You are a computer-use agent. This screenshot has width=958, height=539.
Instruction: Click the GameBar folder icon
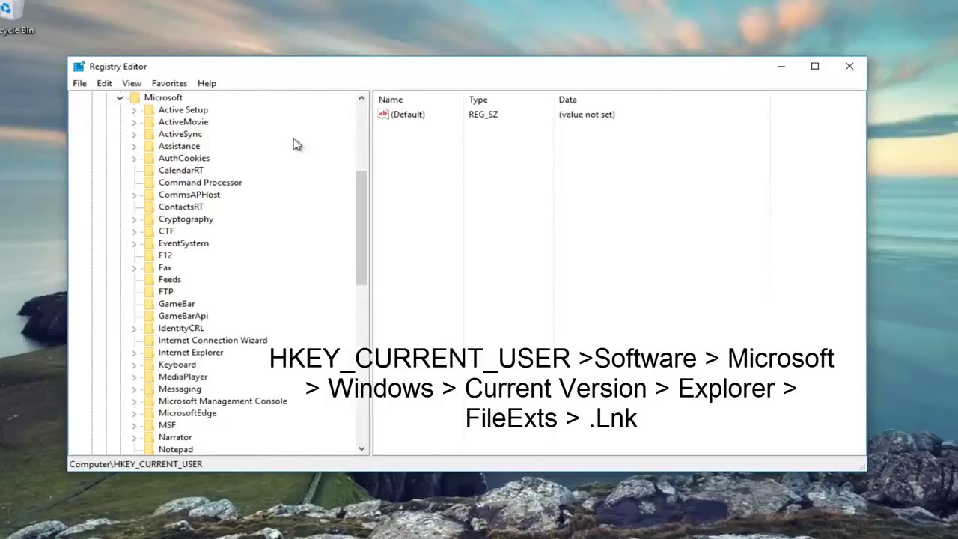point(149,303)
